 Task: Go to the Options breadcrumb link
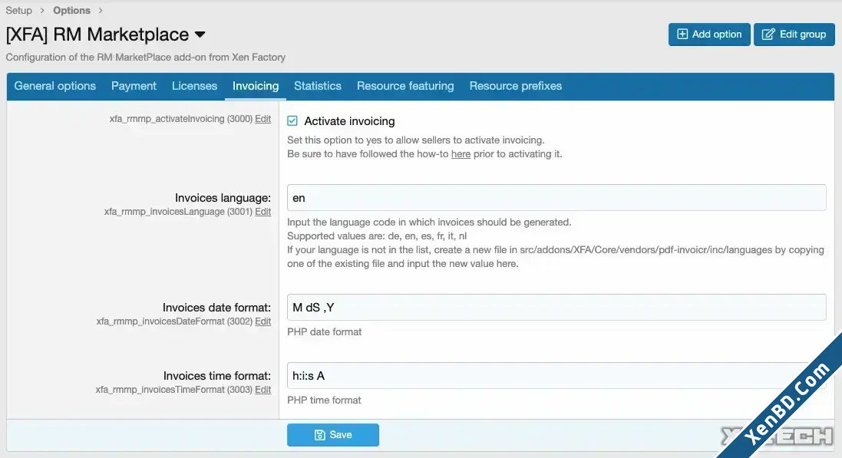pyautogui.click(x=71, y=10)
